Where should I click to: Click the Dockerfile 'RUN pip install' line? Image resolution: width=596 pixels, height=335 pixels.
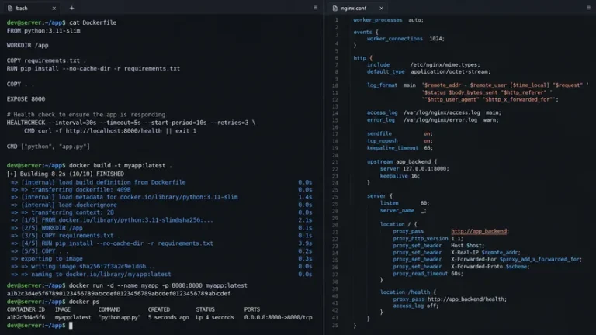(93, 69)
